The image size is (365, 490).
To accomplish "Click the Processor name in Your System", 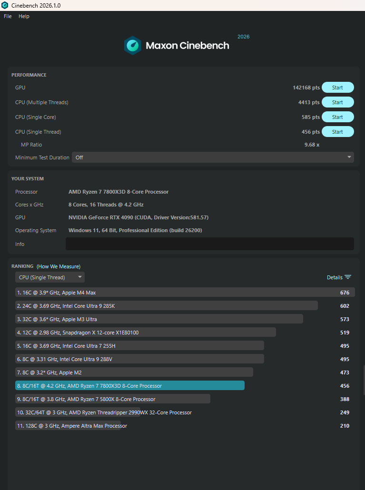I will tap(118, 192).
